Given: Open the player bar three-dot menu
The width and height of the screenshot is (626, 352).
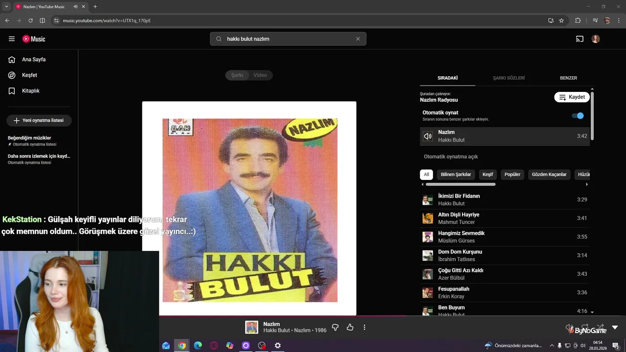Looking at the screenshot, I should click(364, 328).
